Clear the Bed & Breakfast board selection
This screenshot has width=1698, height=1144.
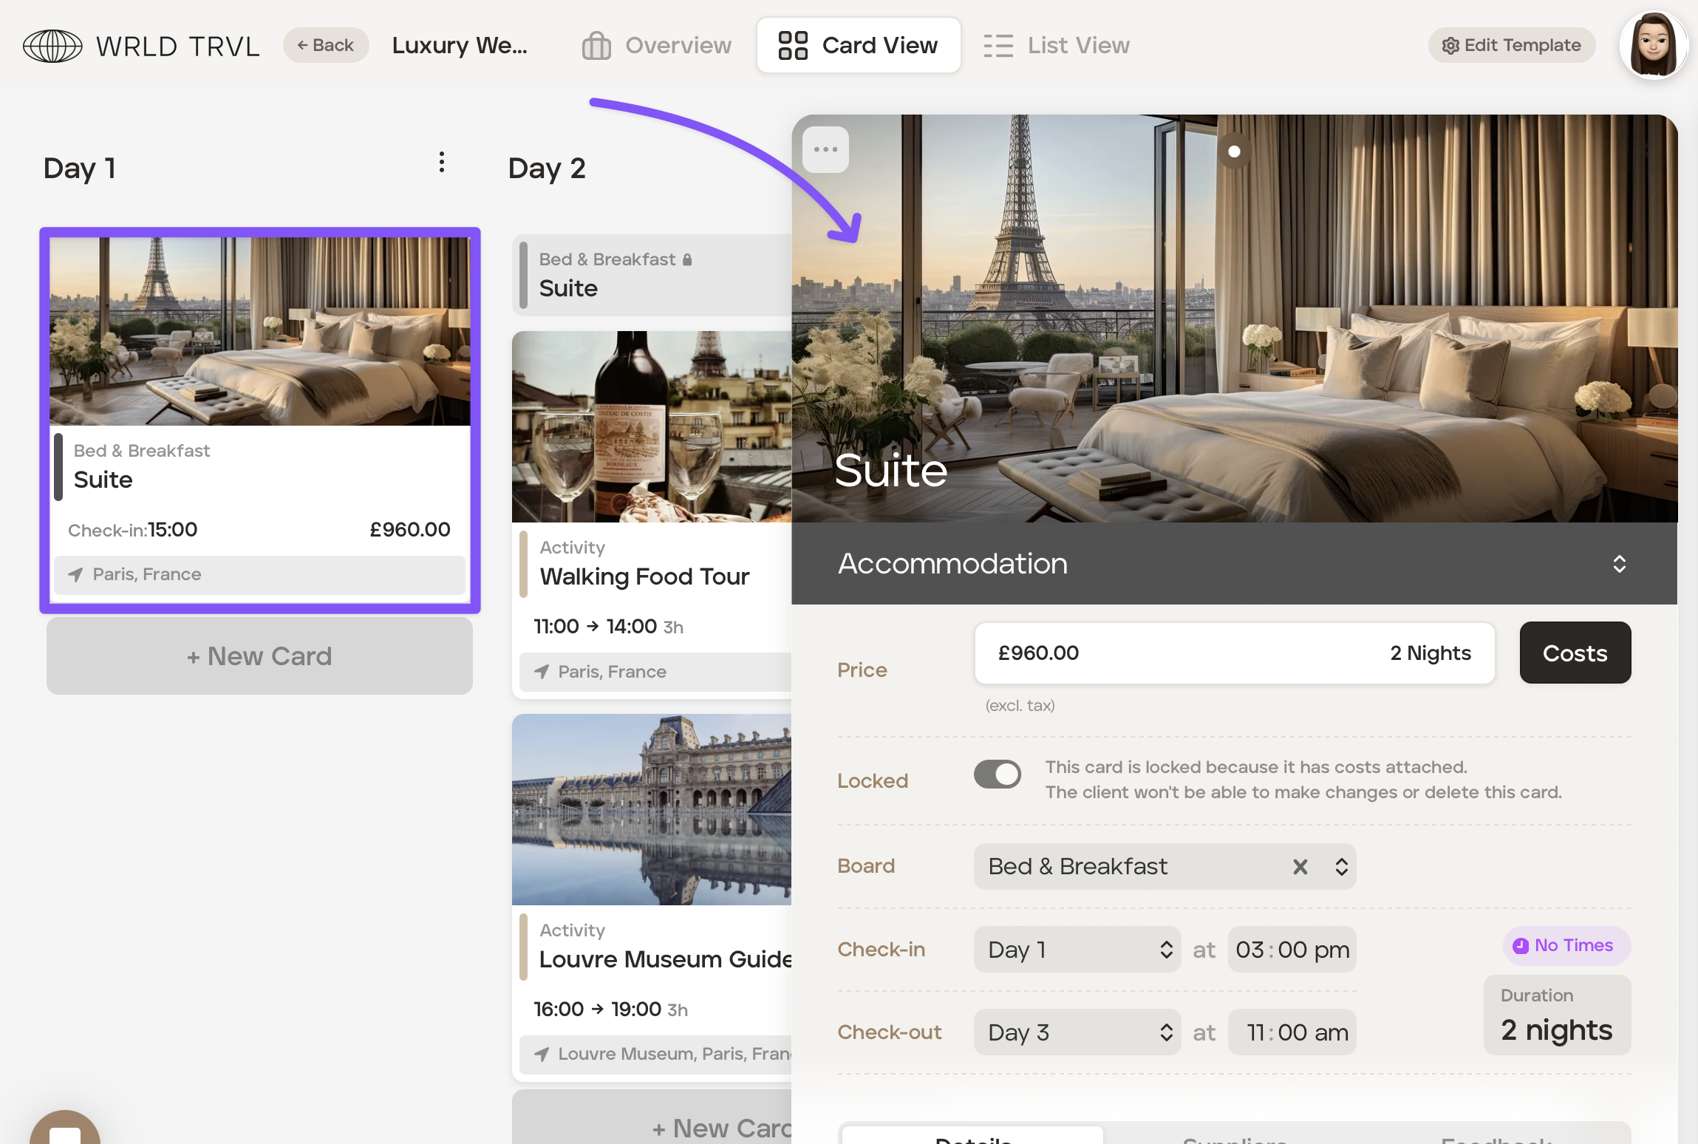click(1300, 866)
